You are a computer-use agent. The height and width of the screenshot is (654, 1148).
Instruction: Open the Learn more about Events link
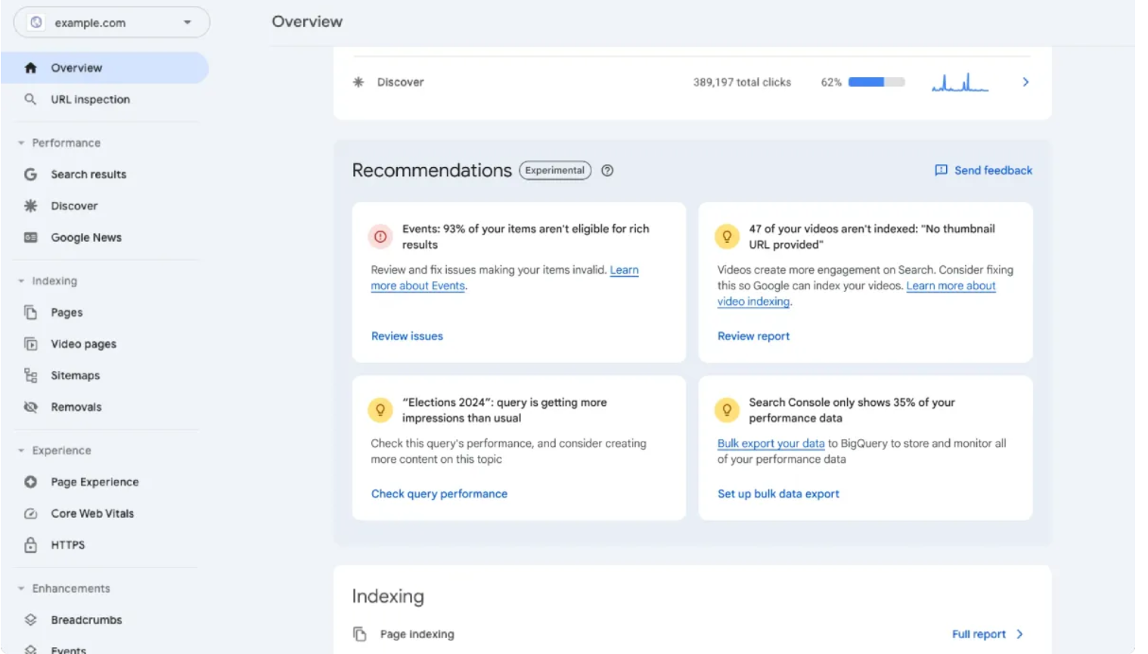point(417,286)
